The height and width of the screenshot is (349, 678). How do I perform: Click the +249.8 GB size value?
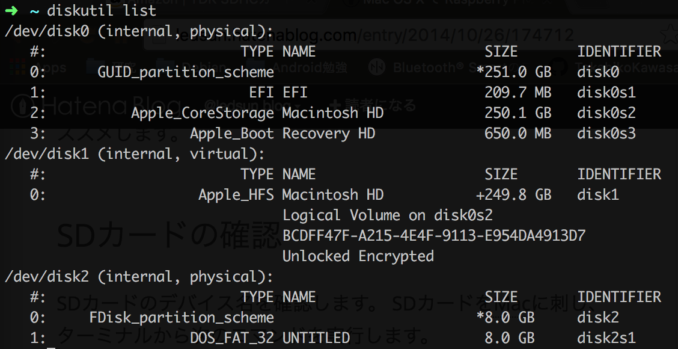click(x=514, y=195)
